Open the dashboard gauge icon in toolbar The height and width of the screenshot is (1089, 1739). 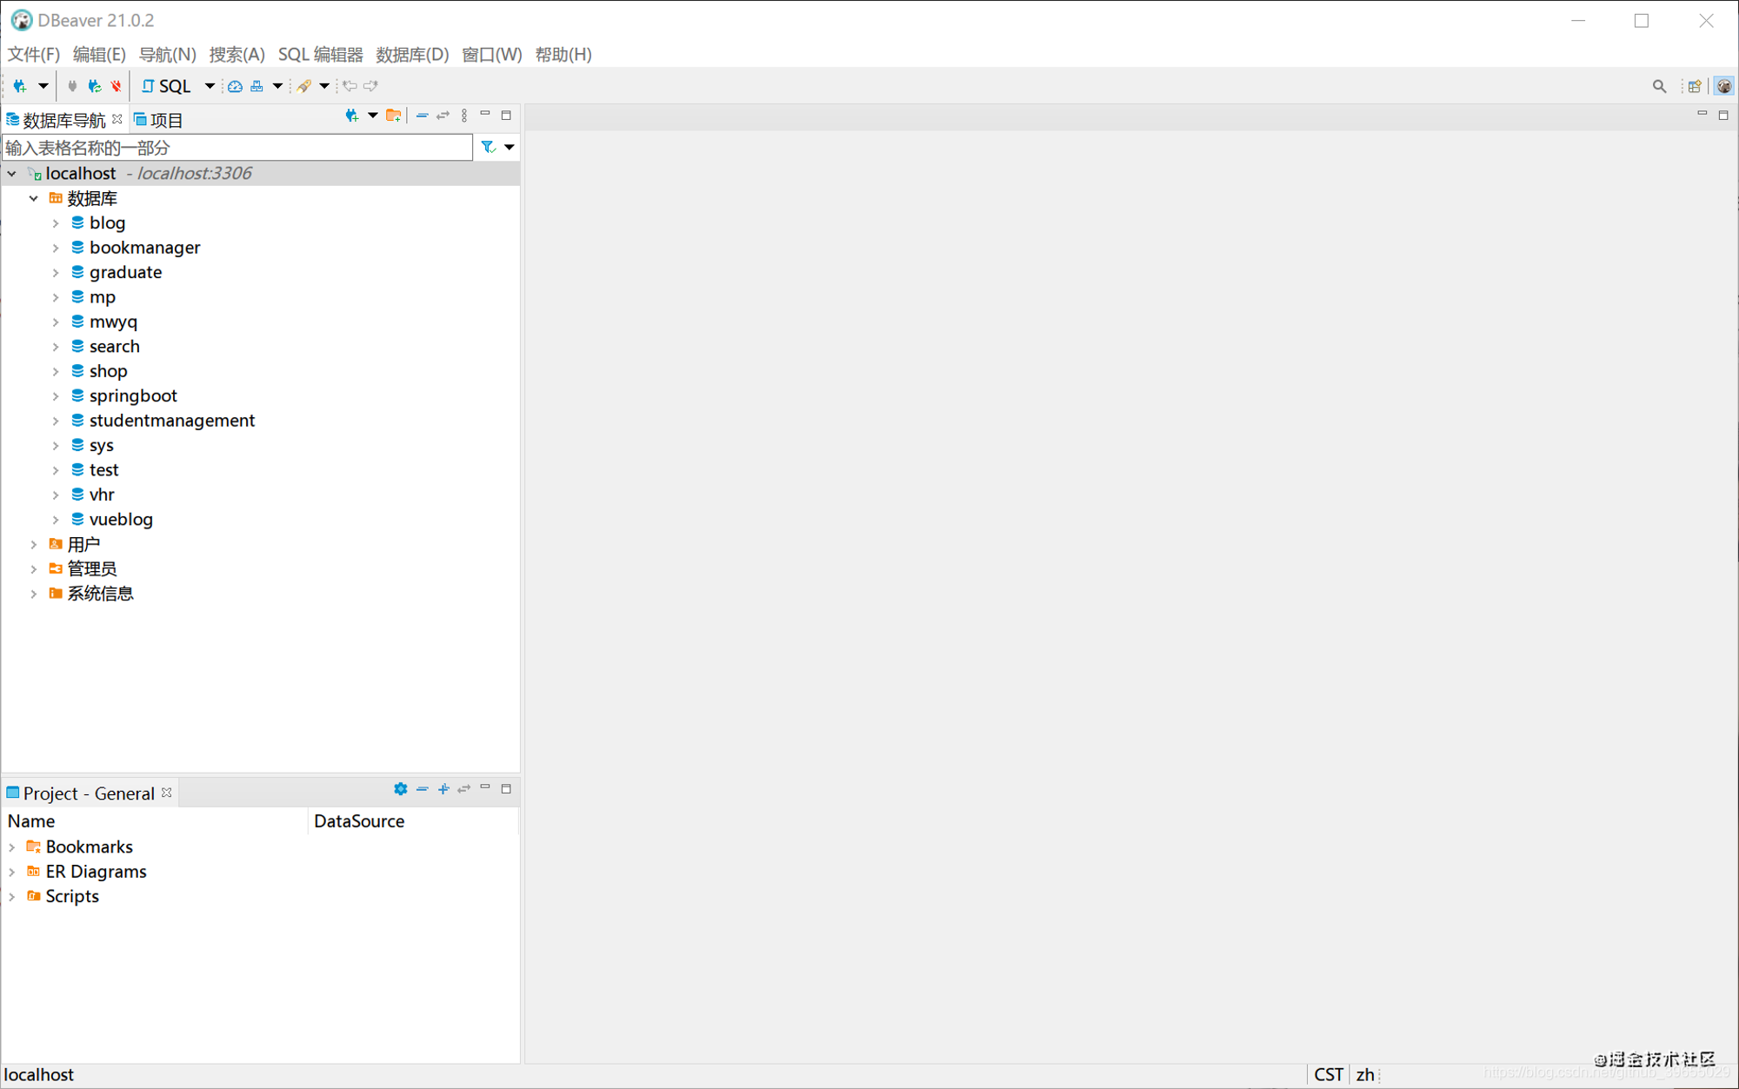tap(235, 86)
